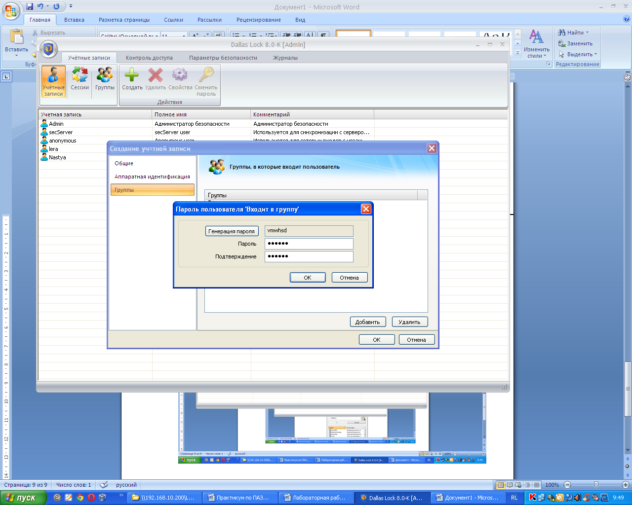Screen dimensions: 632x505
Task: Select the secServer account row
Action: 273,132
